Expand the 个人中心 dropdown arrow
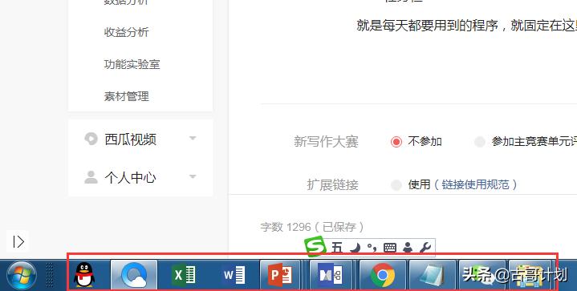This screenshot has width=577, height=291. [193, 176]
